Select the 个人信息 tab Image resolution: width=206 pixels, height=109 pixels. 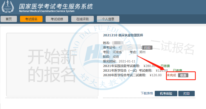point(108,19)
